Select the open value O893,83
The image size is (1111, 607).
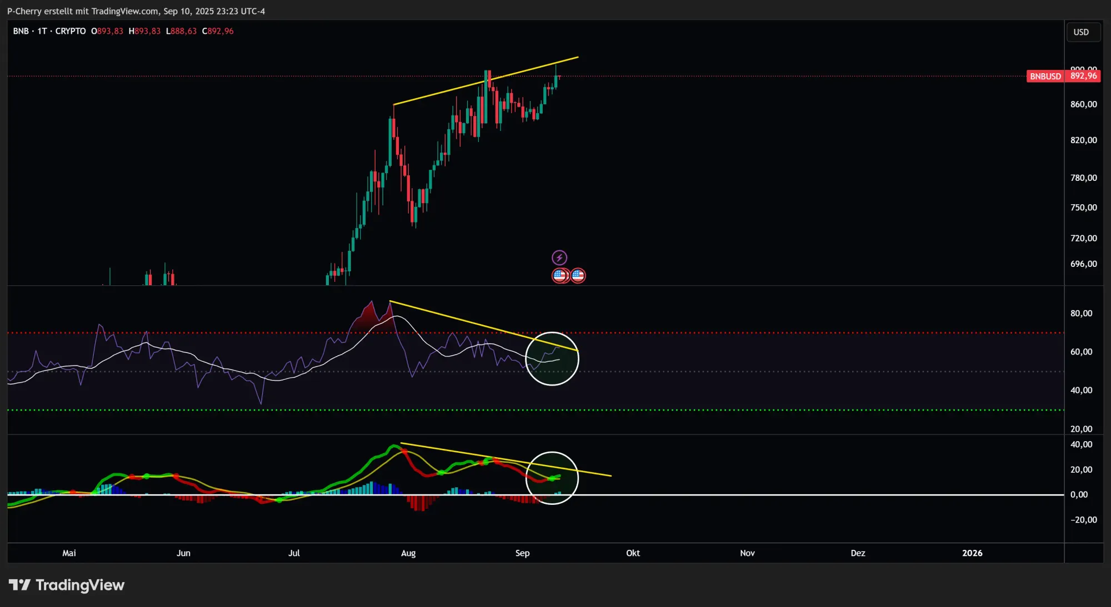pyautogui.click(x=107, y=31)
